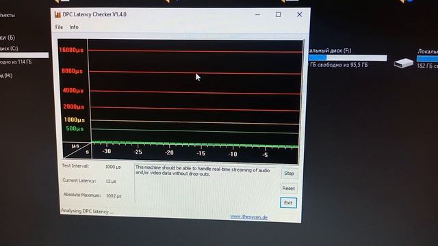438x246 pixels.
Task: Click the -25 time axis label
Action: (x=138, y=152)
